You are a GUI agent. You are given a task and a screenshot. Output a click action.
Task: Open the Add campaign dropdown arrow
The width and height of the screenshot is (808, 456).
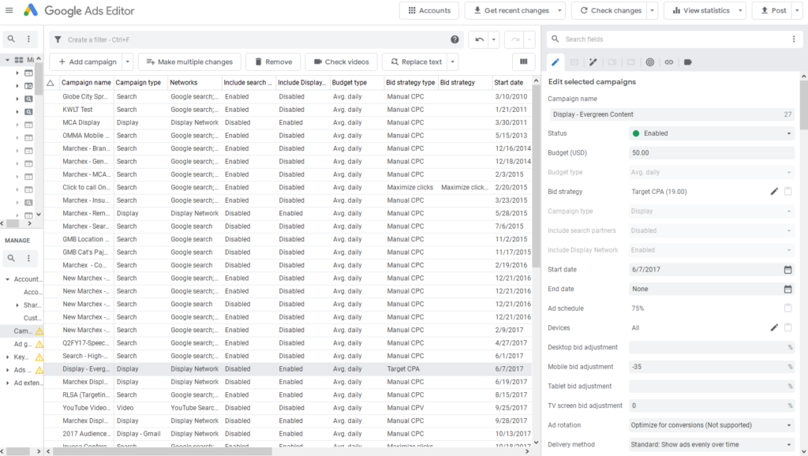click(128, 62)
